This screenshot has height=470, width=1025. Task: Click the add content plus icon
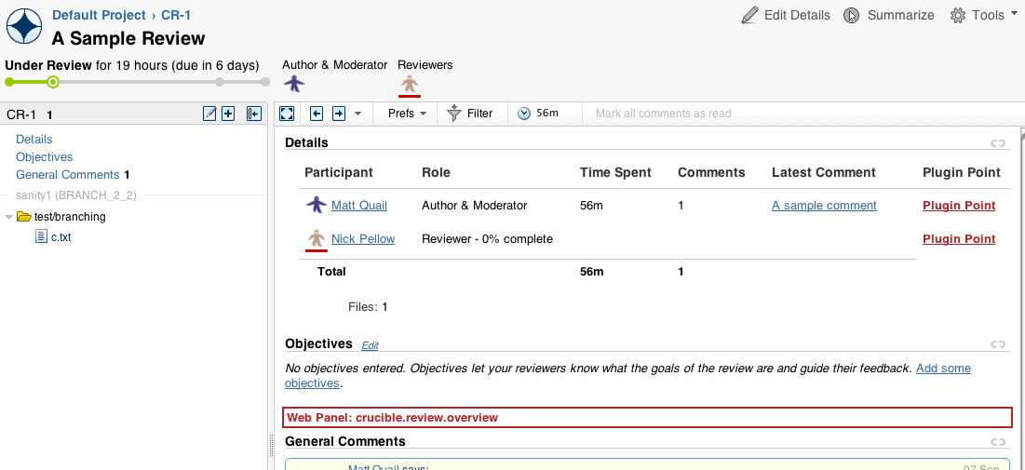click(227, 114)
